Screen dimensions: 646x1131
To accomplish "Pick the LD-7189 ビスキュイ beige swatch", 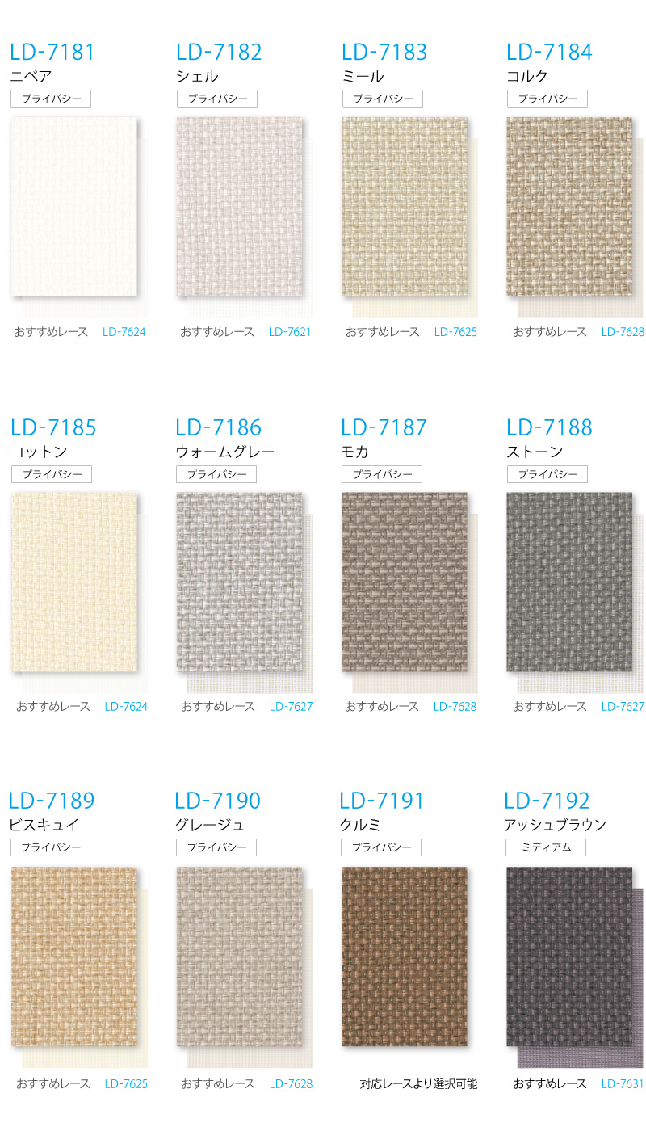I will pyautogui.click(x=74, y=957).
